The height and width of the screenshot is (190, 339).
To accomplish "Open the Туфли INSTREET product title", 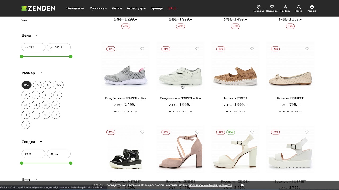I will click(235, 98).
